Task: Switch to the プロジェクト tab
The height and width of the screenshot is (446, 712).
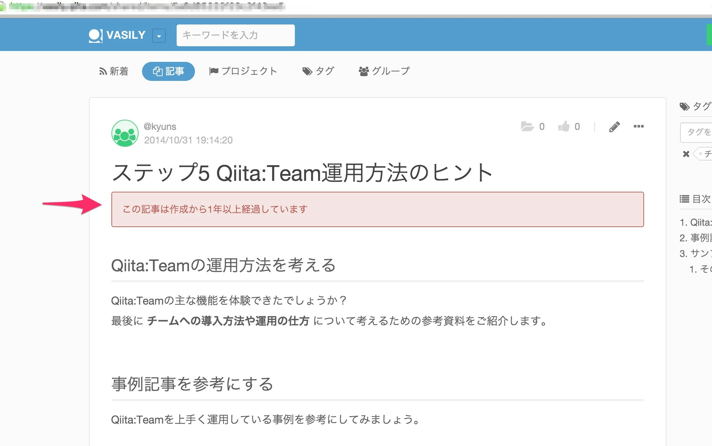Action: click(243, 71)
